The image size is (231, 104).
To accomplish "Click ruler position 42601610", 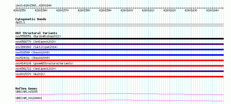I will point(148,10).
